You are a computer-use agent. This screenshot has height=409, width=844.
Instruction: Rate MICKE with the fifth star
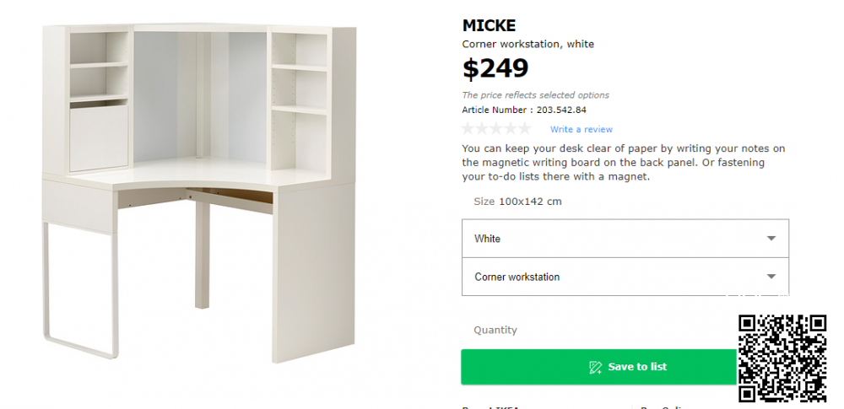(525, 129)
